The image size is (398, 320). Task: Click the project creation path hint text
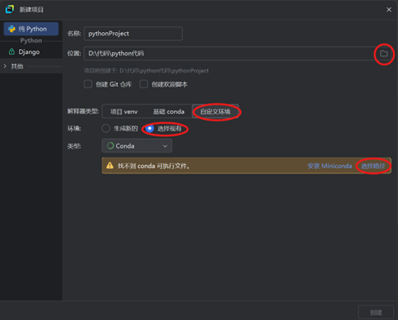coord(147,71)
